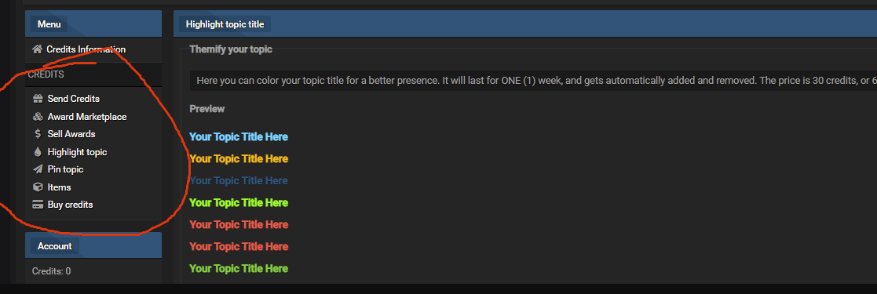Choose the light blue topic title color
The width and height of the screenshot is (877, 294).
coord(239,137)
